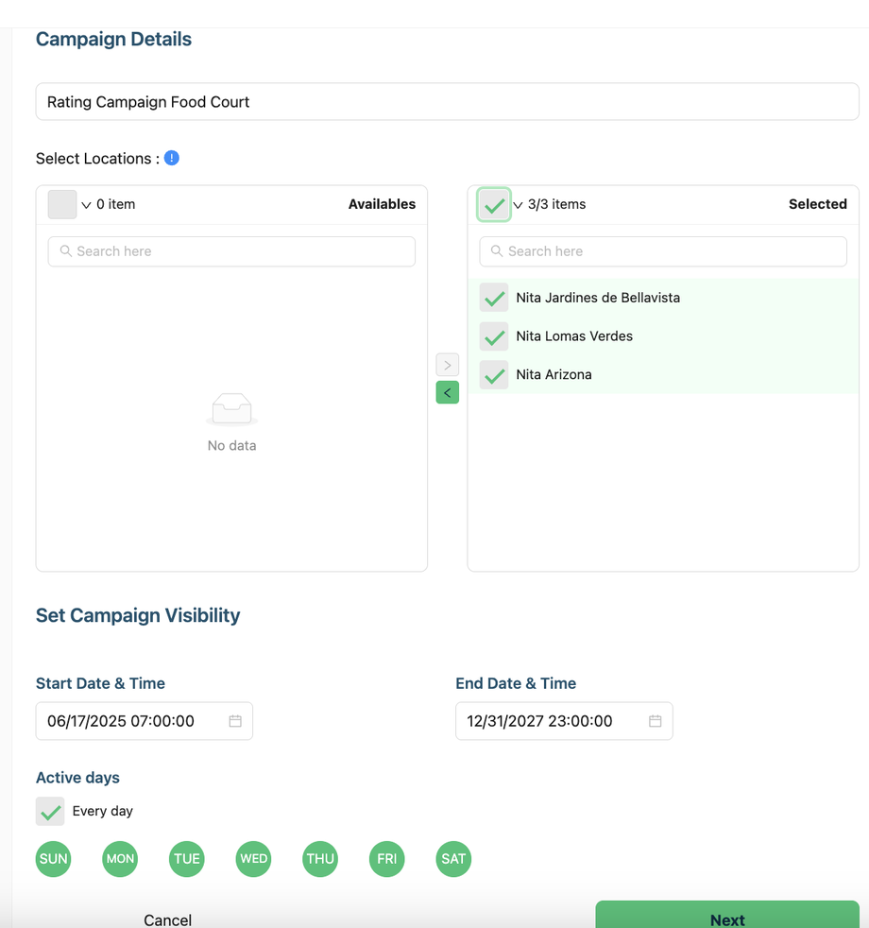The image size is (869, 928).
Task: Open dropdown arrow next to 3/3 items
Action: 518,205
